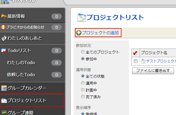Click the わたしのTodo count badge
Screen dimensions: 176x115
click(x=57, y=63)
